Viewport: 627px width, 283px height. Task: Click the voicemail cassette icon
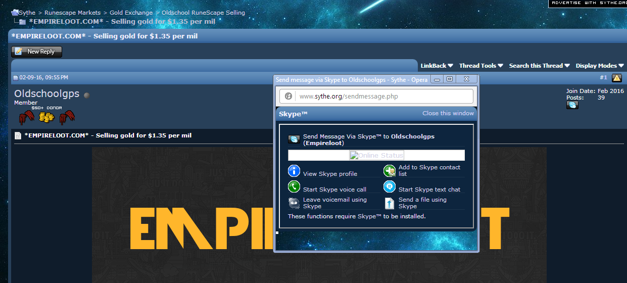pyautogui.click(x=294, y=203)
